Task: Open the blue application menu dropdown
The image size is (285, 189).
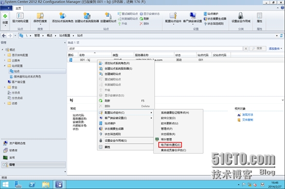Action: tap(6, 8)
